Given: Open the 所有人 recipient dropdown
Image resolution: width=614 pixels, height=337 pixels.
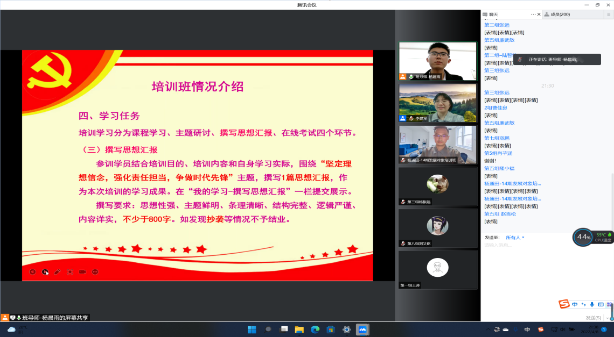Looking at the screenshot, I should click(514, 238).
